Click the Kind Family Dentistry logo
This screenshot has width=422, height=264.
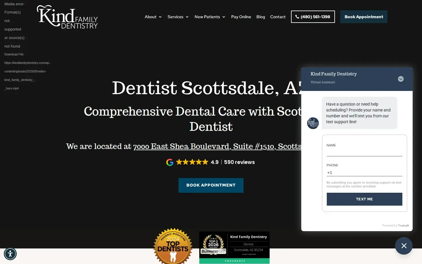point(67,17)
